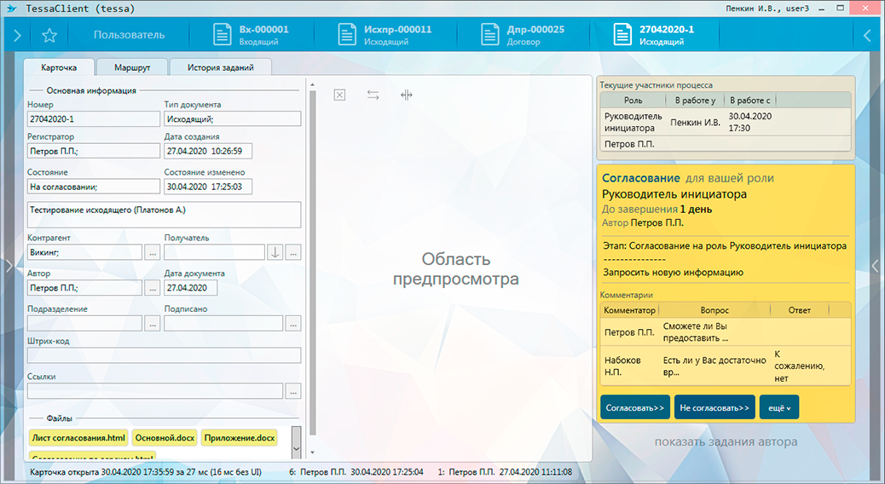Screen dimensions: 885x484
Task: Click the swap arrows icon in preview area
Action: pyautogui.click(x=373, y=95)
